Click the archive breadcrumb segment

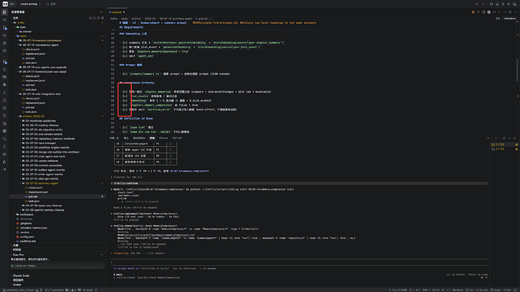point(136,19)
